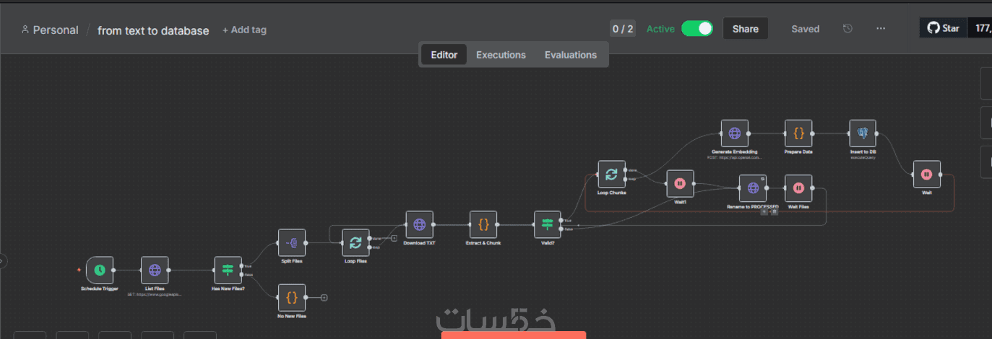Select the Insert to DB Postgres node

coord(863,133)
